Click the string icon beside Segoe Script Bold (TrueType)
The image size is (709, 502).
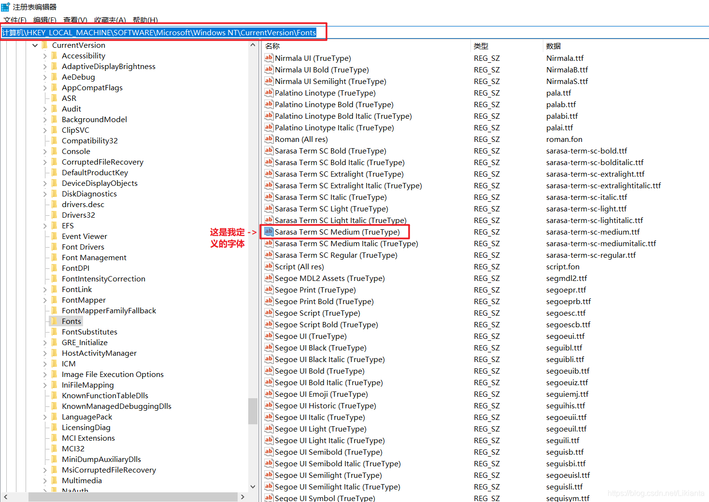(x=269, y=324)
